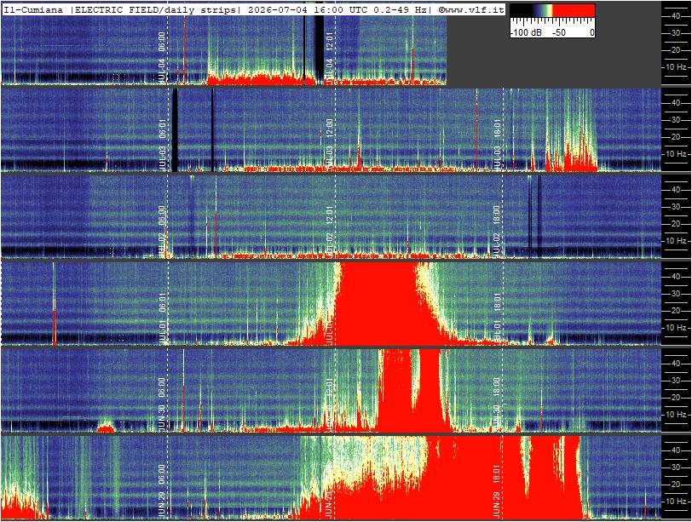Image resolution: width=692 pixels, height=522 pixels.
Task: Click the red zone of the dB color scale
Action: click(574, 10)
